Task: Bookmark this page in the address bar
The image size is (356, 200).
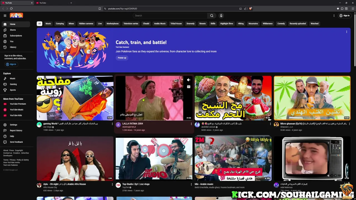Action: point(100,9)
